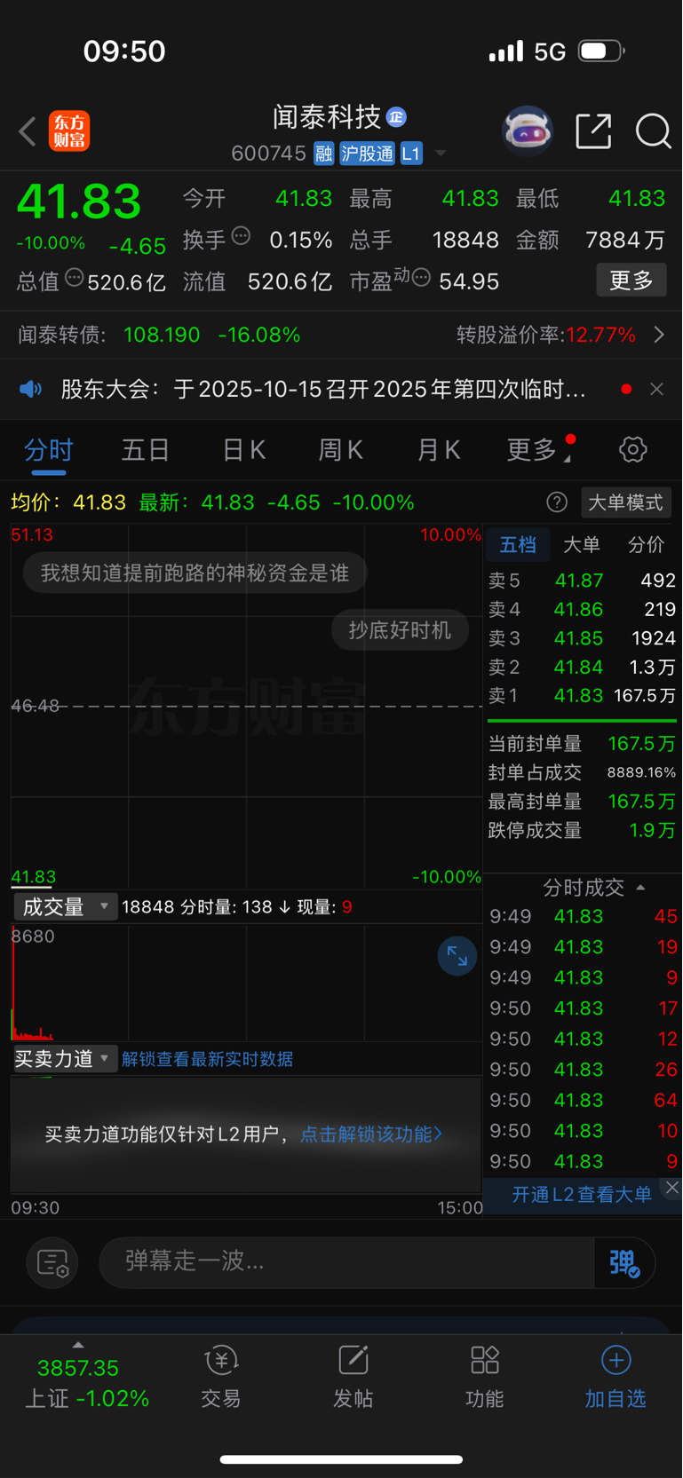683x1478 pixels.
Task: Tap the share export icon
Action: [593, 131]
